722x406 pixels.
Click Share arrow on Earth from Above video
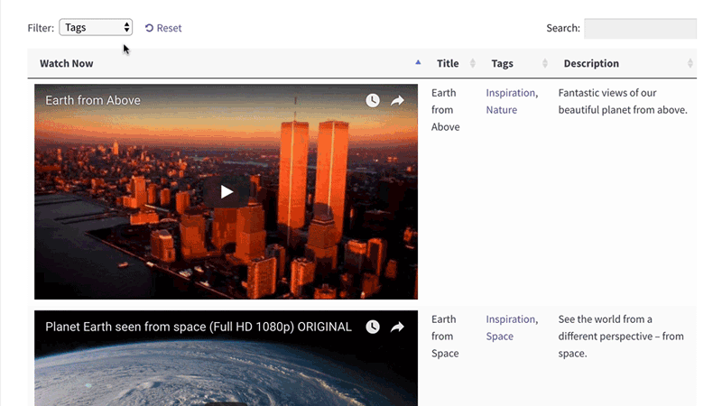tap(397, 100)
